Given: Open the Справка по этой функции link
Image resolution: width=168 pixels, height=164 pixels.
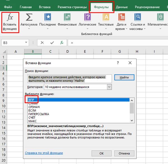Looking at the screenshot, I should (44, 153).
